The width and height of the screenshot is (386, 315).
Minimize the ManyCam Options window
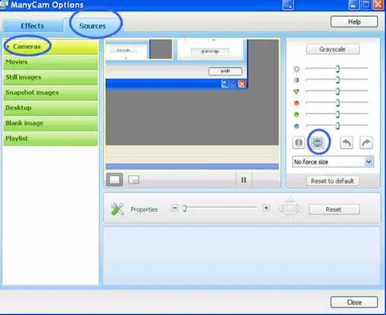click(x=354, y=5)
